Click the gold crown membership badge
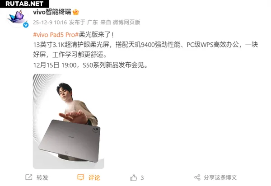The height and width of the screenshot is (186, 271). pos(76,12)
